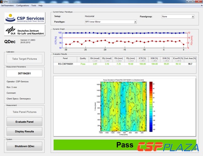
Task: Click the QDec app icon in title bar
Action: tap(2, 2)
